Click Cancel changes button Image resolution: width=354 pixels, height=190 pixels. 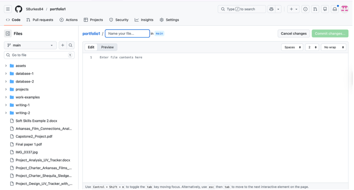[293, 34]
